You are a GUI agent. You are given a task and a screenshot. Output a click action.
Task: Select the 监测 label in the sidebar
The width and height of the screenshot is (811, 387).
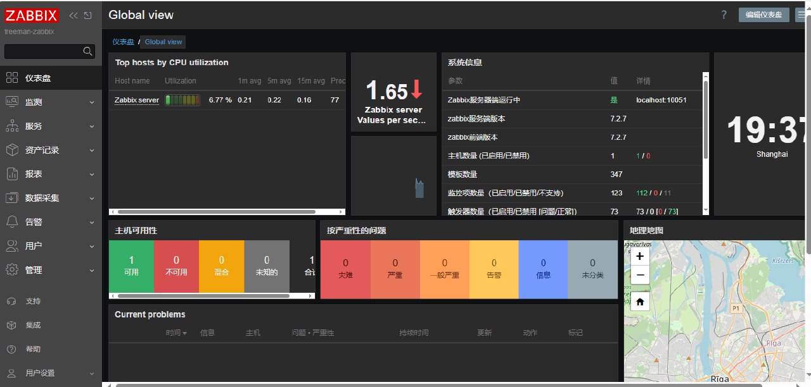(x=34, y=102)
